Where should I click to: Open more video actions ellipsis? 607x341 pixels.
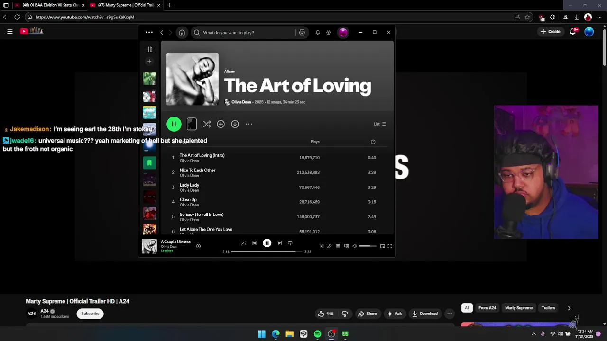click(x=450, y=314)
